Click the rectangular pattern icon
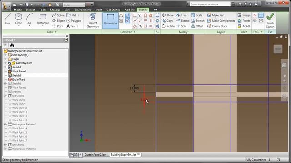 click(157, 15)
